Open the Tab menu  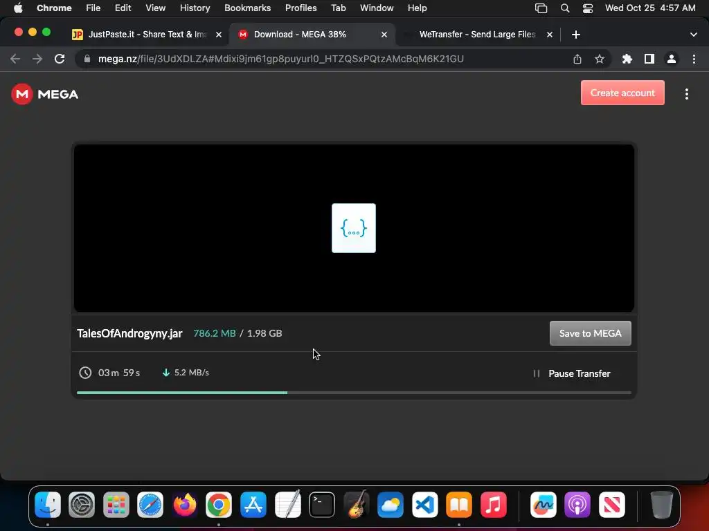(338, 8)
